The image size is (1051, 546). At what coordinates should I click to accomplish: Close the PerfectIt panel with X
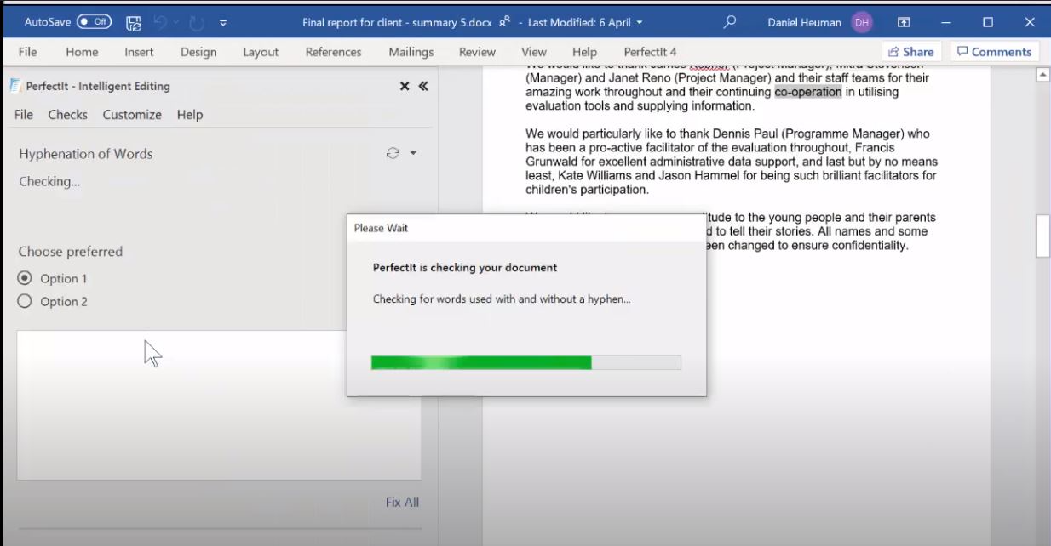405,86
